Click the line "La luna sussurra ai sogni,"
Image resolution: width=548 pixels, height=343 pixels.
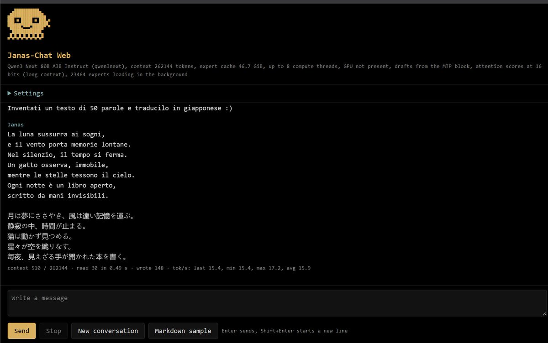(56, 135)
